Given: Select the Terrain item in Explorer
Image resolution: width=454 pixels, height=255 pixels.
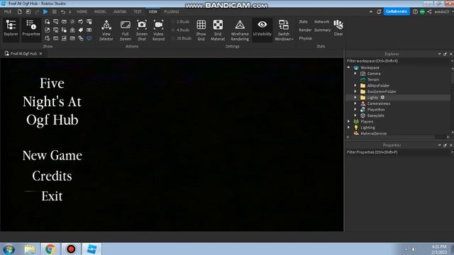Looking at the screenshot, I should pos(373,79).
